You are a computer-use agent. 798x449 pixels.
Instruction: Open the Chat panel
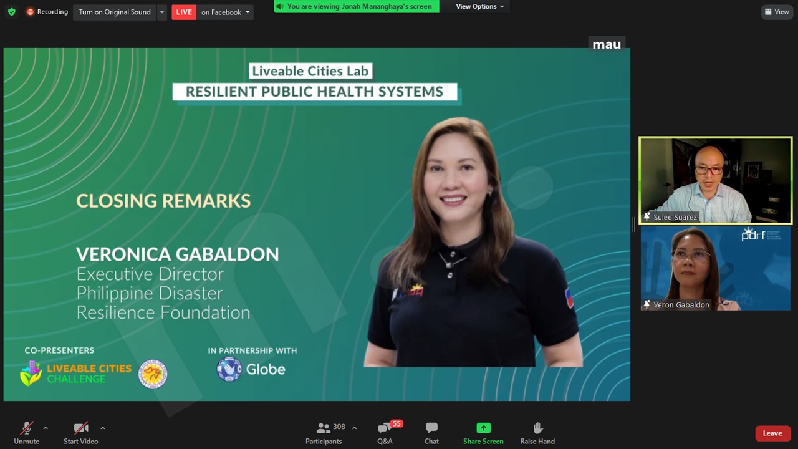tap(431, 433)
